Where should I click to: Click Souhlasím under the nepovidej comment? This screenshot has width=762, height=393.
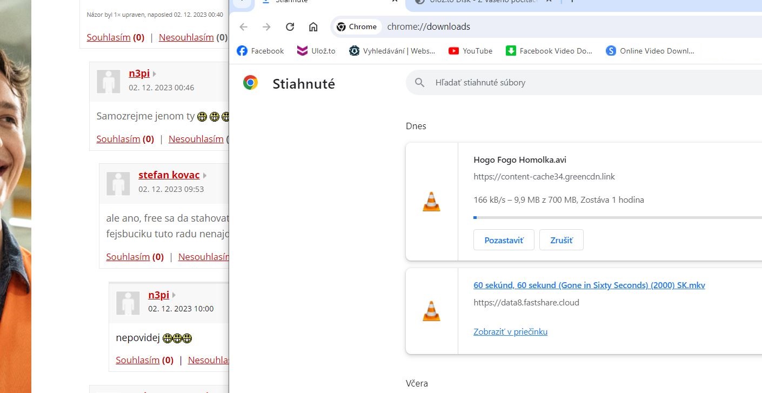pos(138,360)
